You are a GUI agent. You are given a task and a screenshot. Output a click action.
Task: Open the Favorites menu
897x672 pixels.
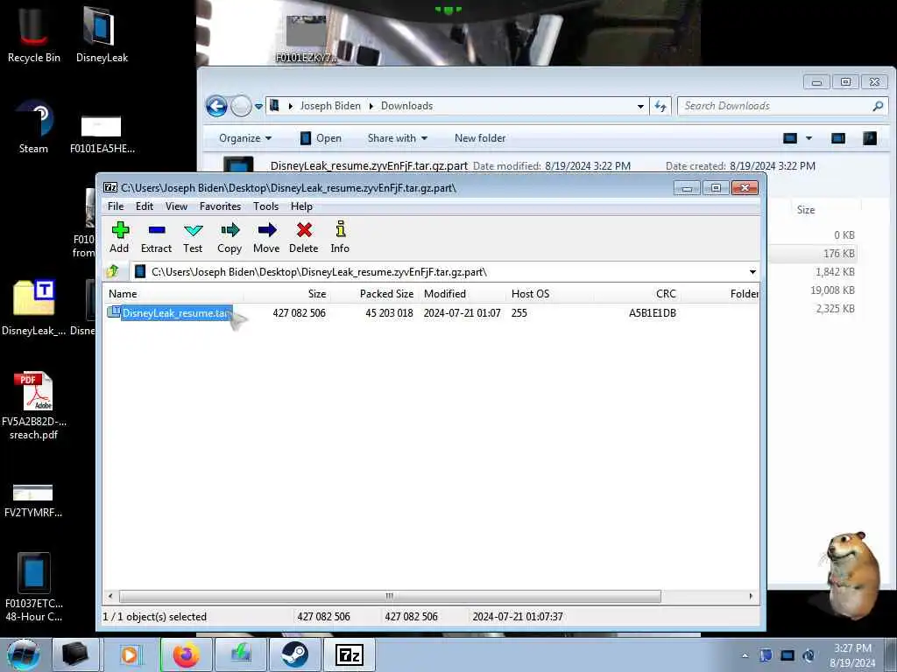click(x=220, y=206)
